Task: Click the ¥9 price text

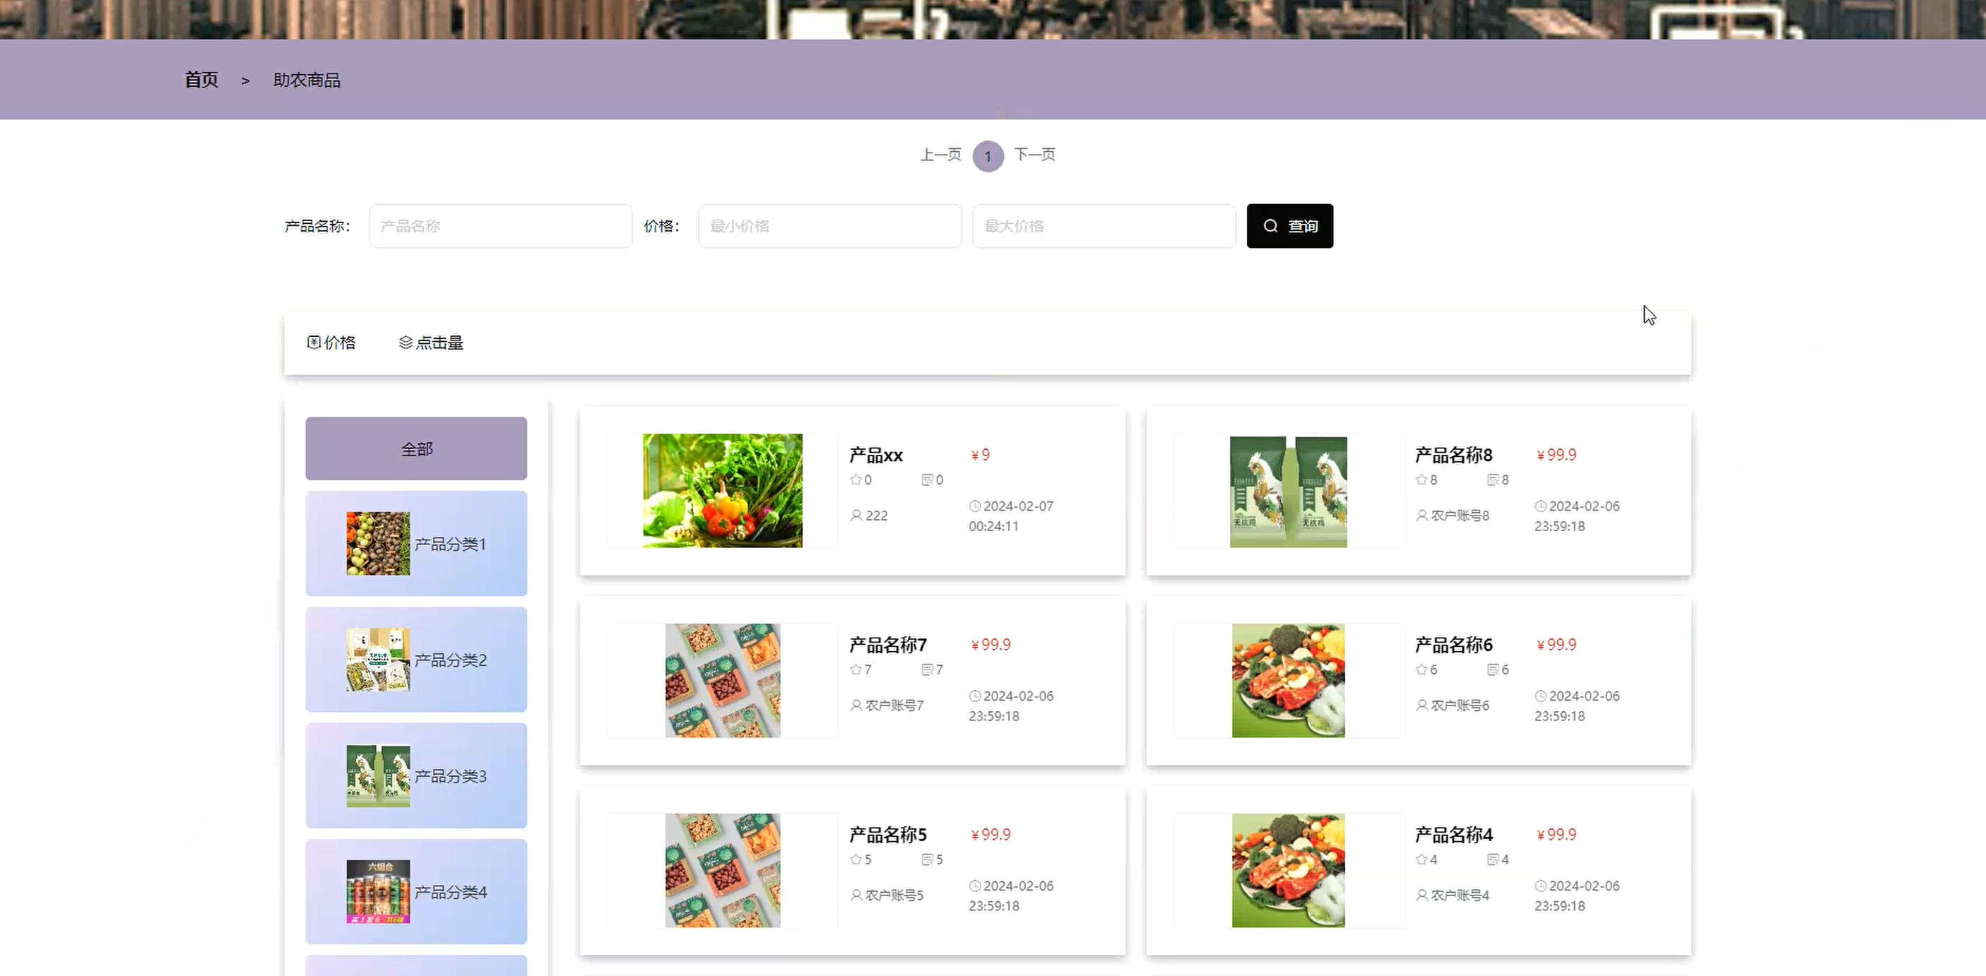Action: tap(980, 455)
